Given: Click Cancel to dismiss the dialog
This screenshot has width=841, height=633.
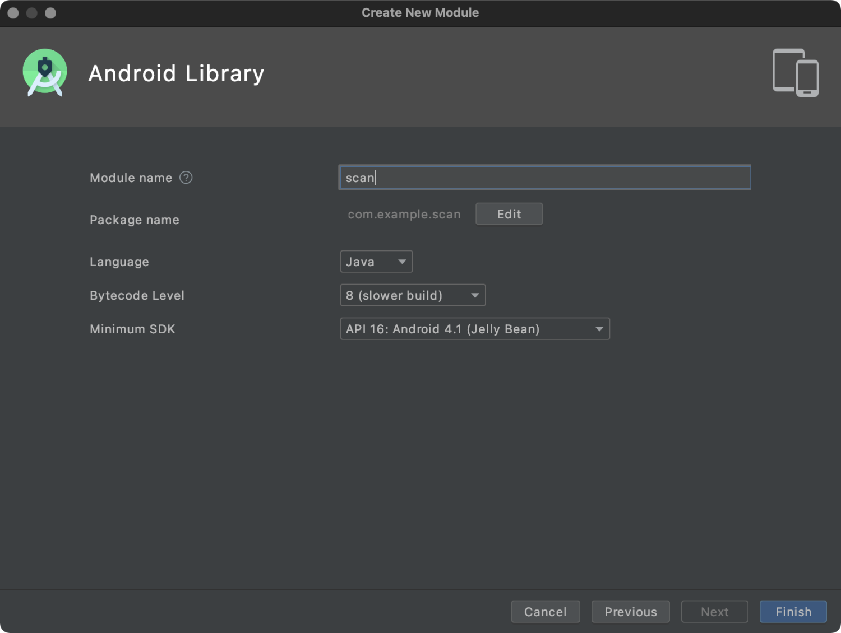Looking at the screenshot, I should coord(545,612).
